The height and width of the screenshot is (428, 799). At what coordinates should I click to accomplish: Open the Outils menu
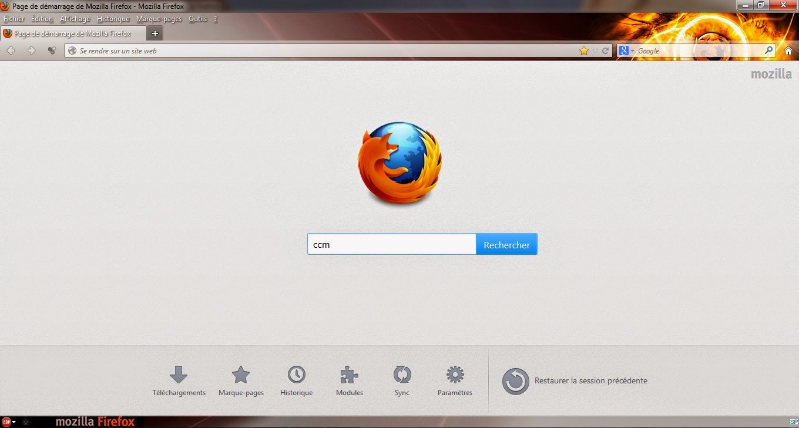(197, 19)
